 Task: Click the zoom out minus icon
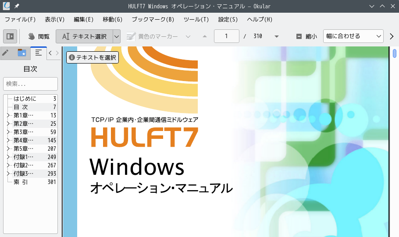point(299,36)
